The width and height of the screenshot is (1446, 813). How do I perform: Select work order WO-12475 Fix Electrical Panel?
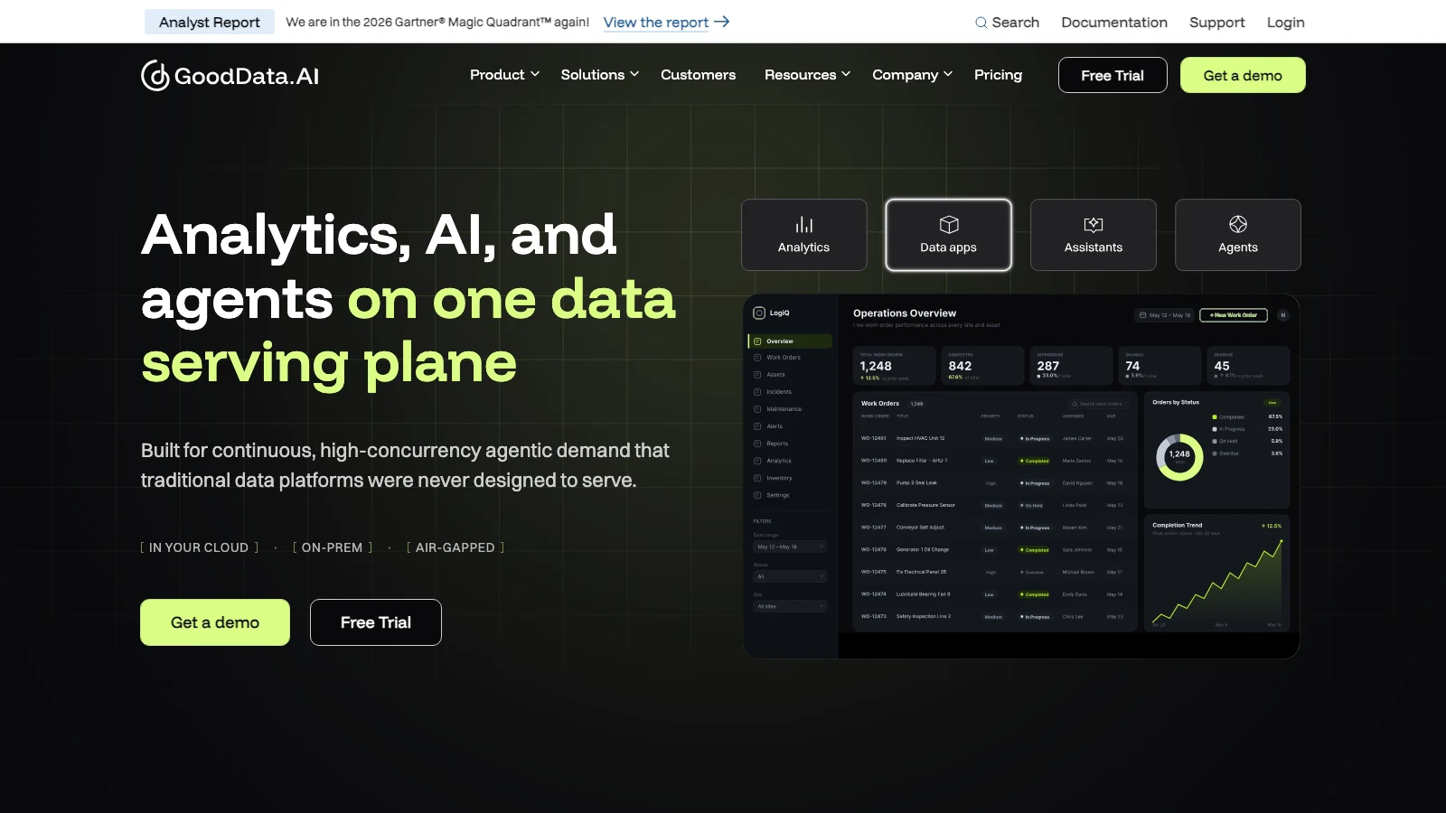point(994,572)
